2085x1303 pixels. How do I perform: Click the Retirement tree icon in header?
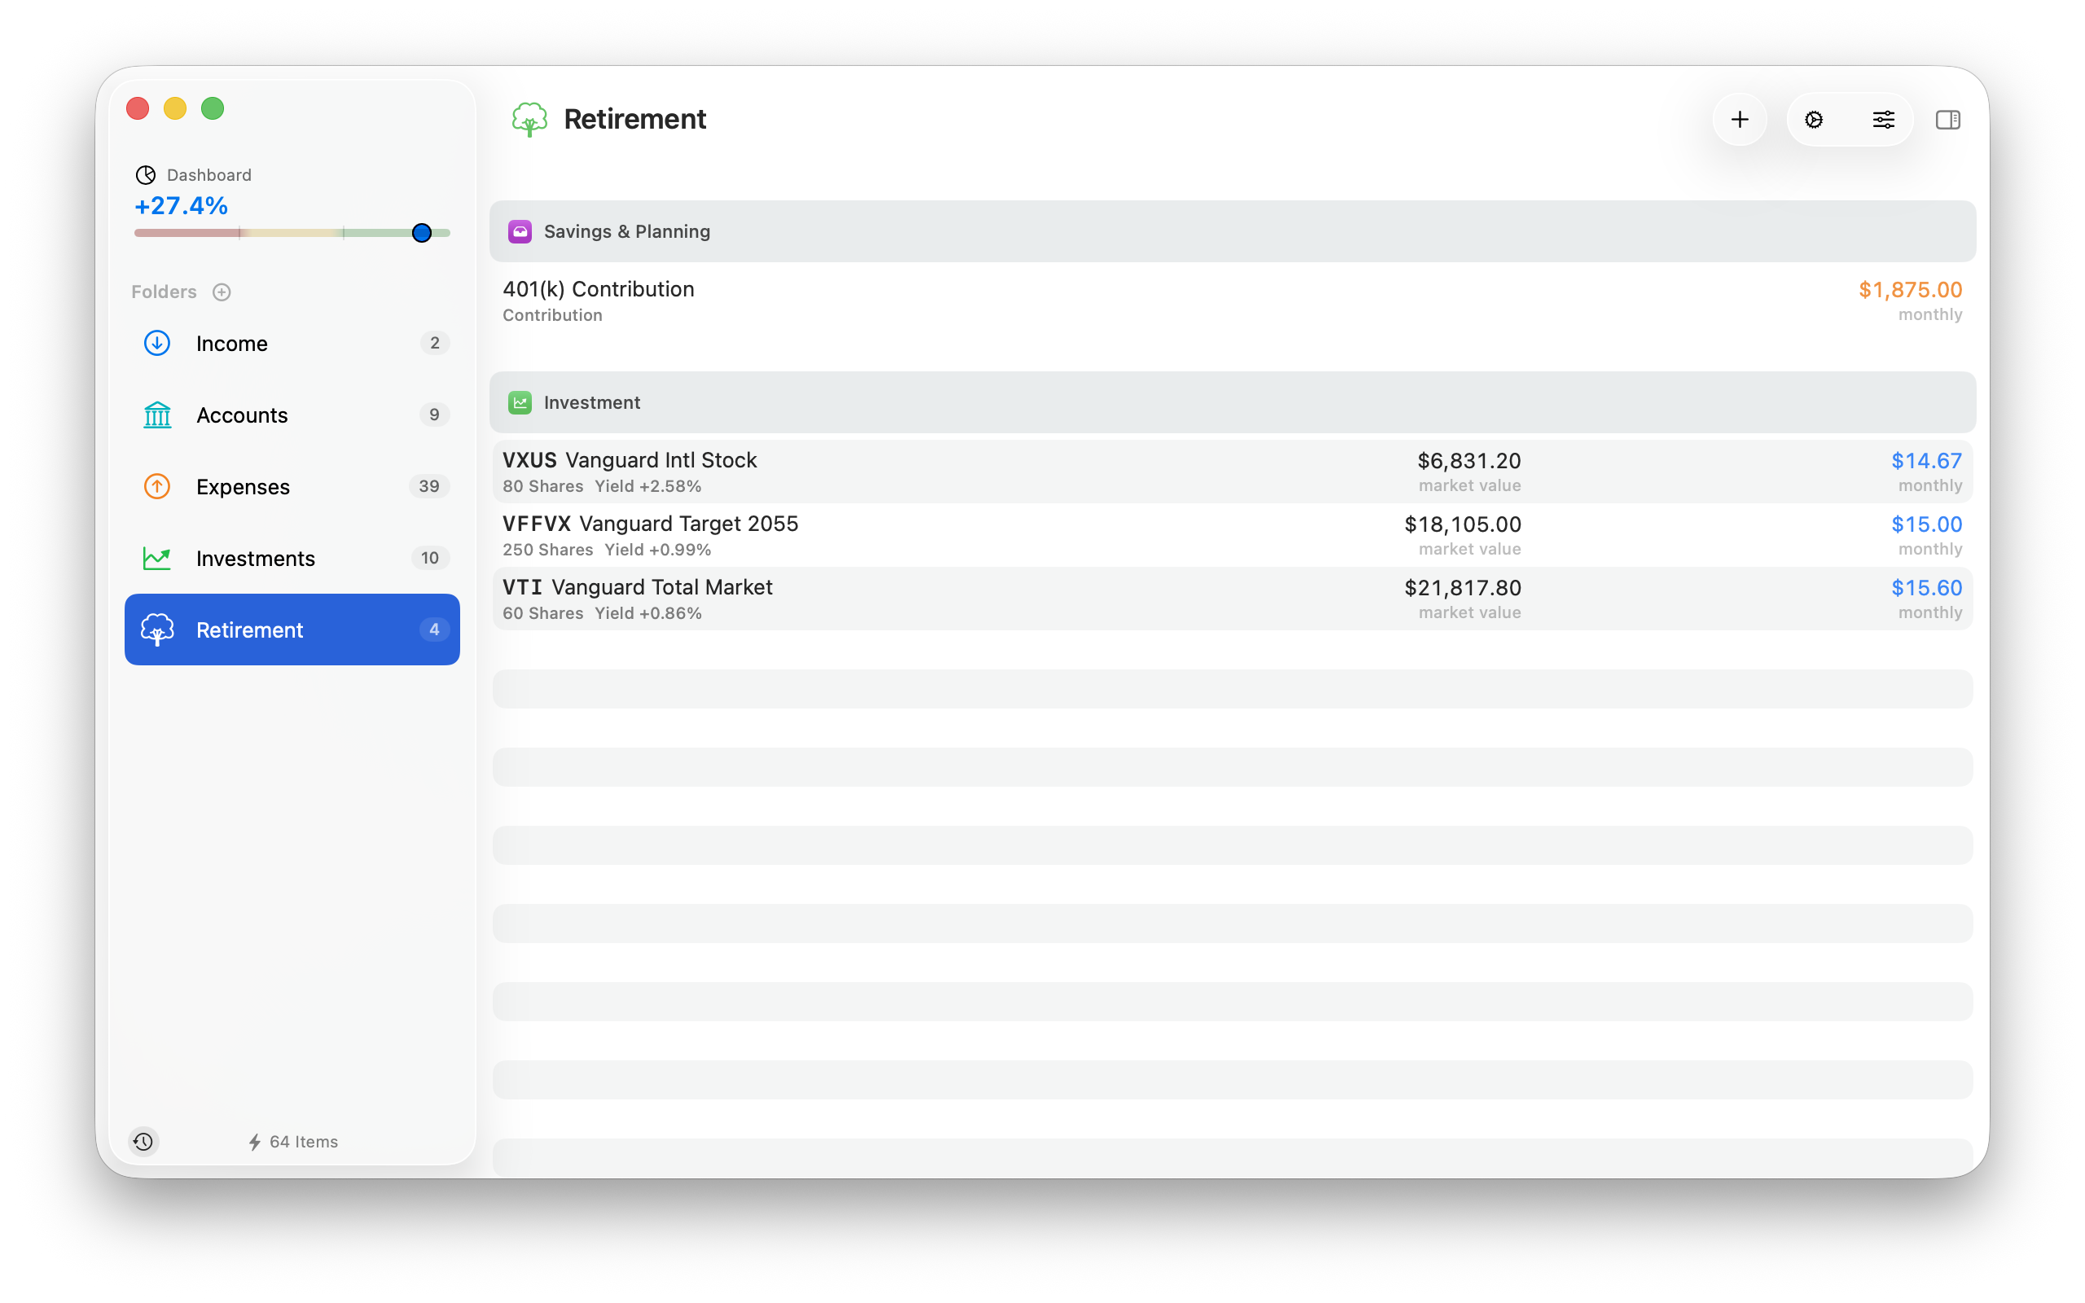point(529,119)
